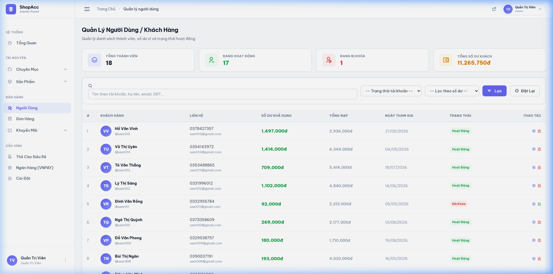
Task: Click the balance 1,414,000đ
Action: click(x=274, y=149)
